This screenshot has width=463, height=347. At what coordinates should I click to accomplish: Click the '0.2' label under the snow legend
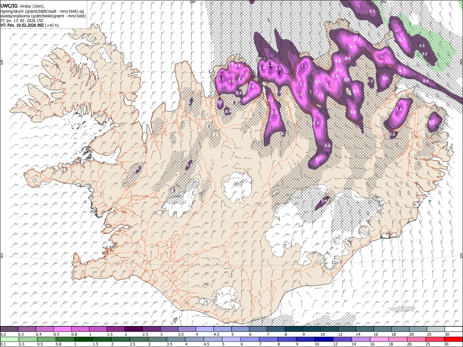(3, 334)
